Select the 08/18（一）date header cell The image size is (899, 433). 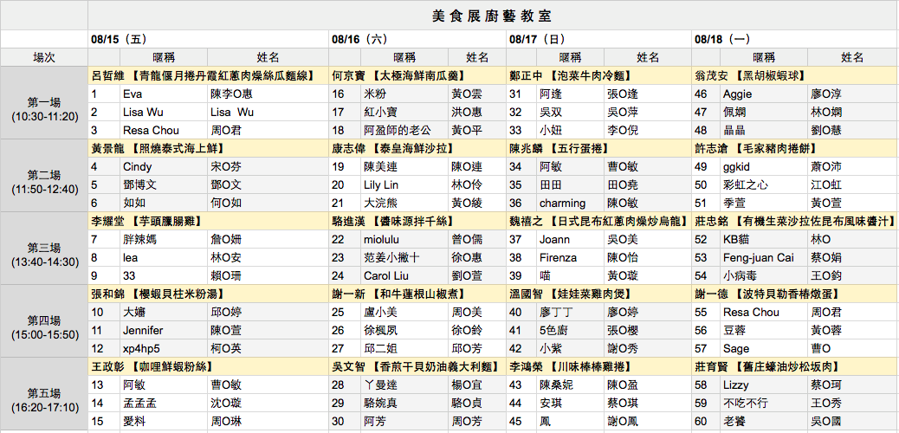794,39
